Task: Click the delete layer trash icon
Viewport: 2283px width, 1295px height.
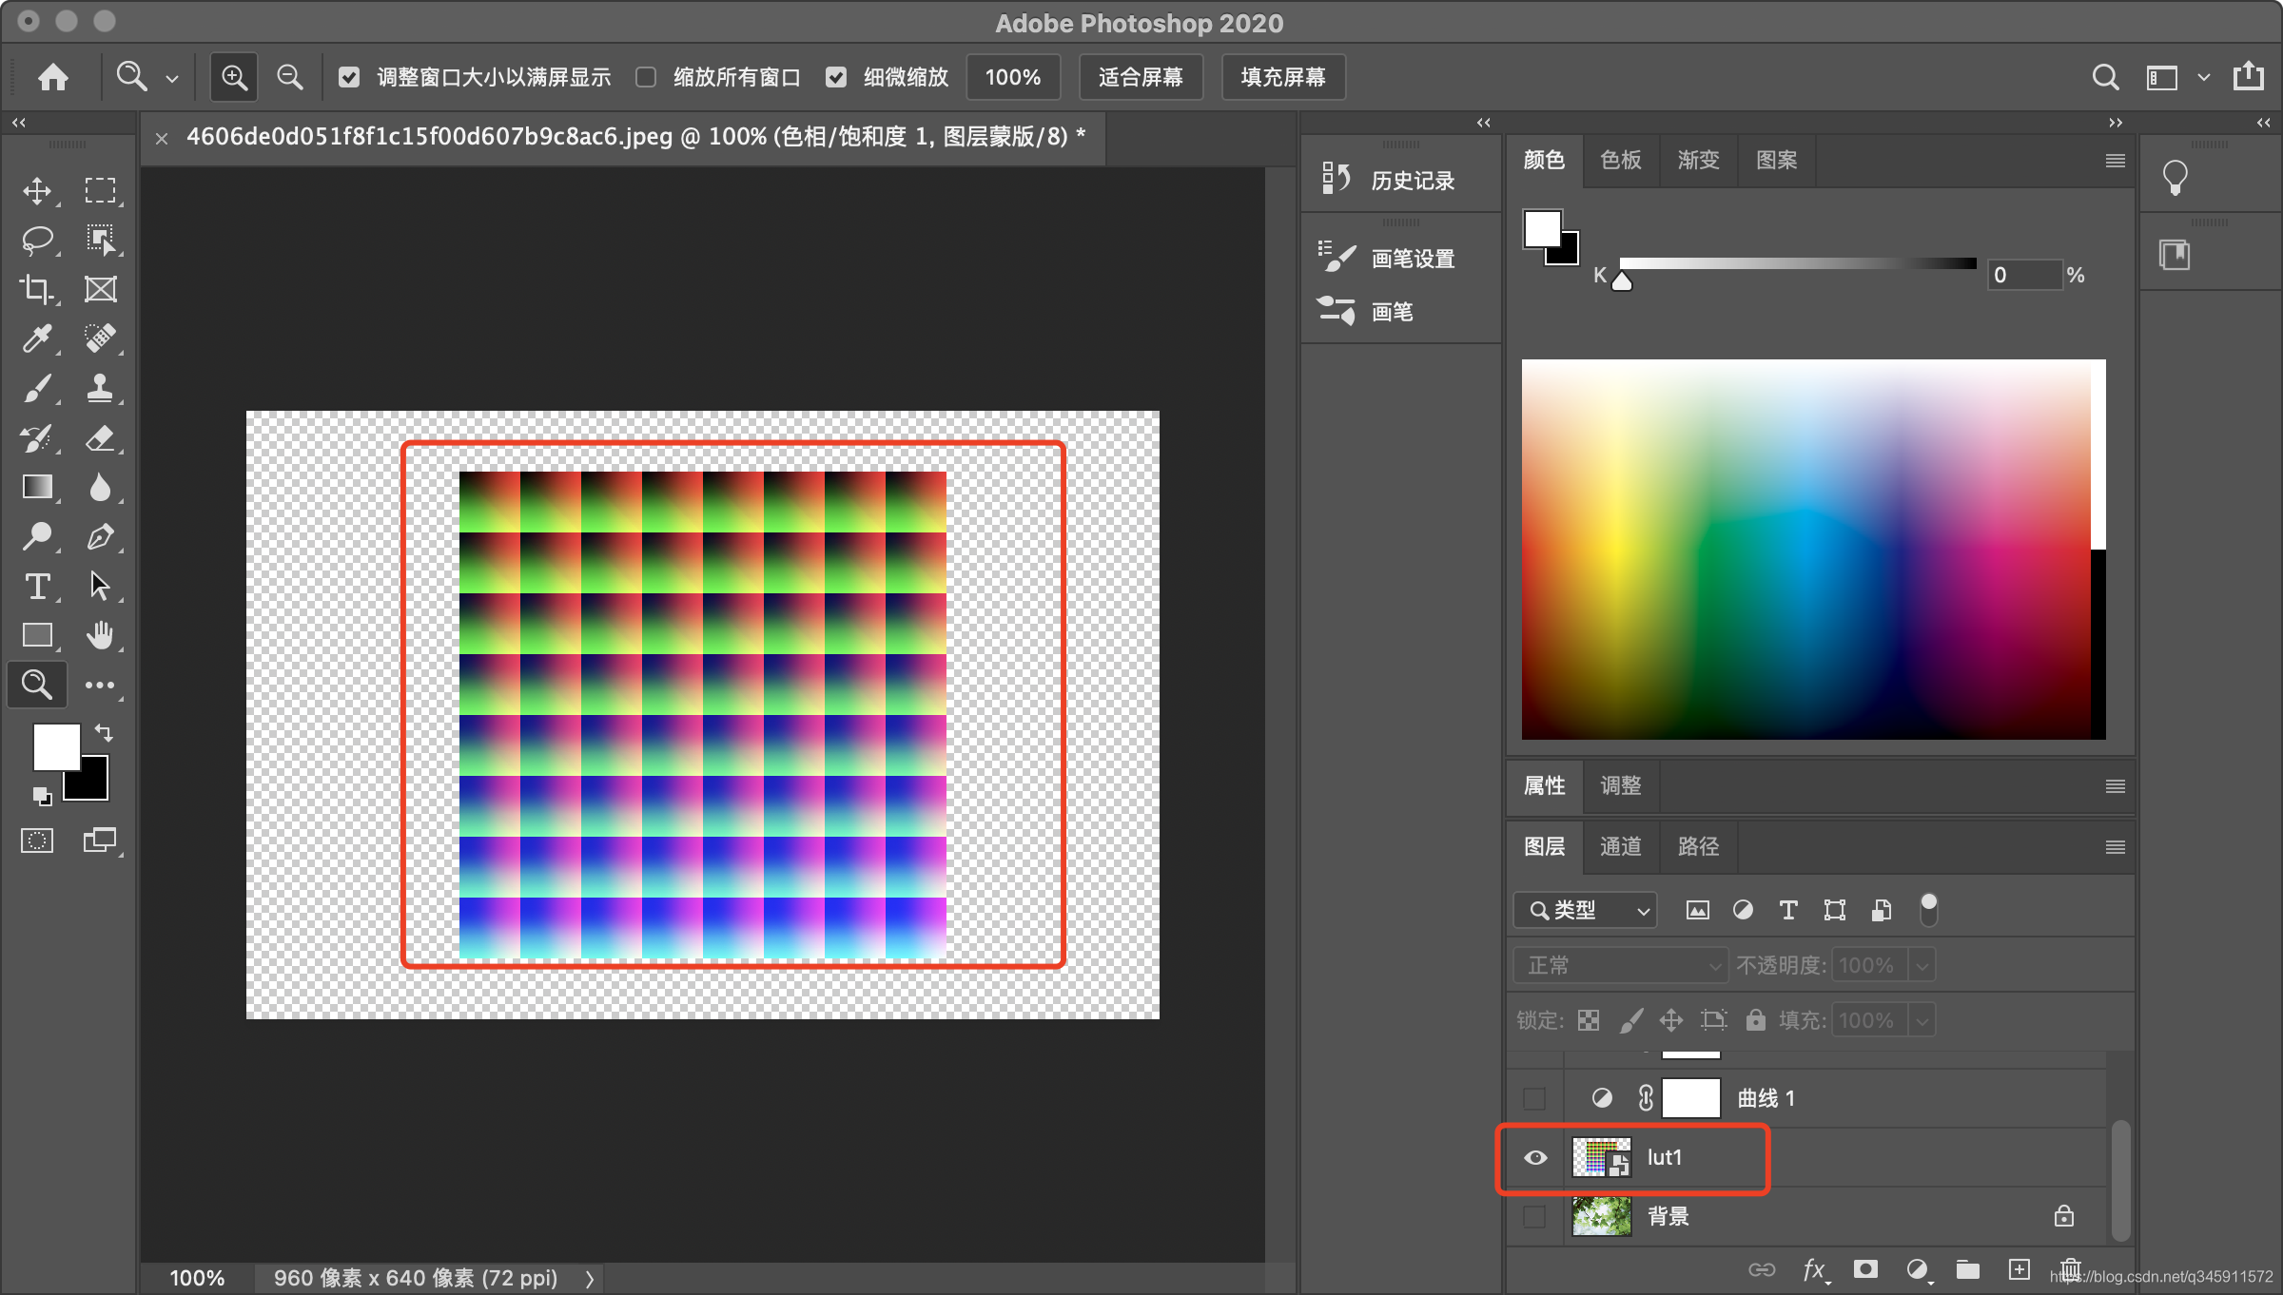Action: pyautogui.click(x=2071, y=1269)
